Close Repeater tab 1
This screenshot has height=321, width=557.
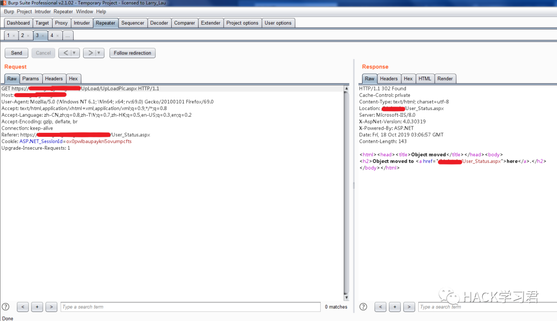click(x=14, y=36)
